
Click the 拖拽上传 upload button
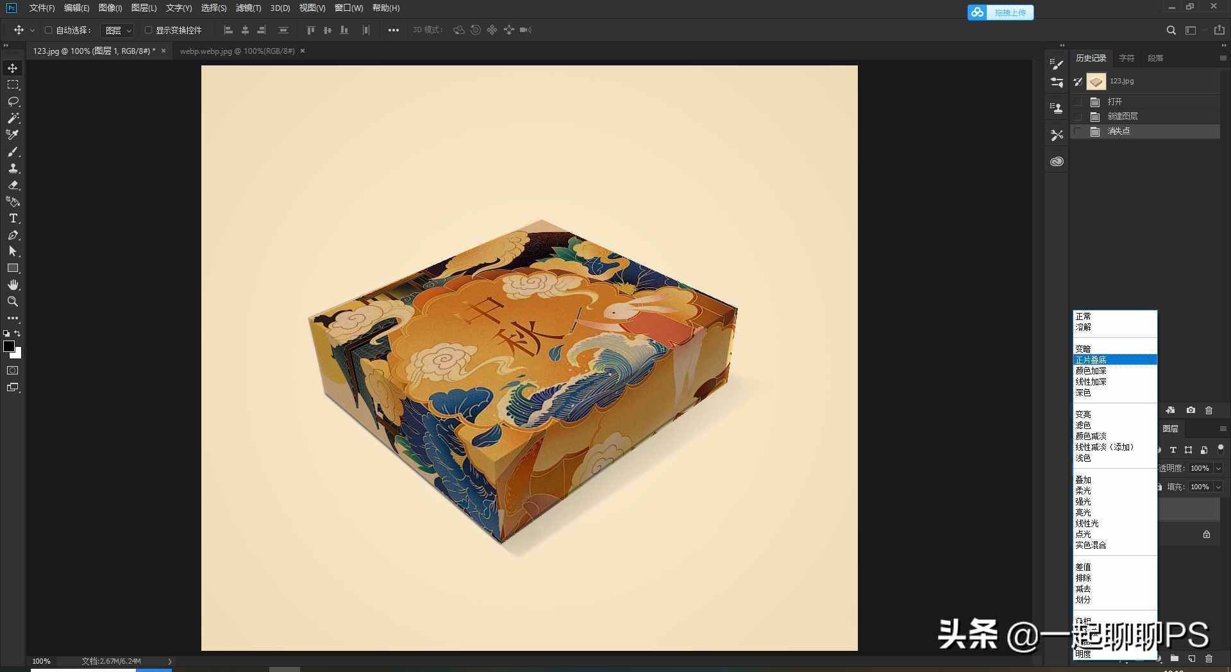(1000, 12)
